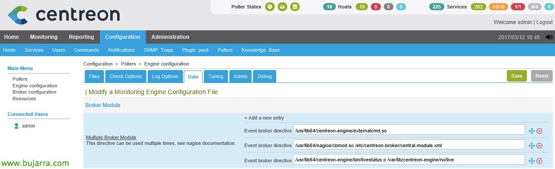
Task: Click the poller latency clock icon
Action: pos(270,7)
